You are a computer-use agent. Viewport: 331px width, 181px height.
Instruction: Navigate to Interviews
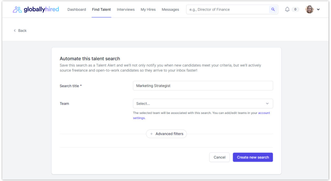tap(126, 10)
